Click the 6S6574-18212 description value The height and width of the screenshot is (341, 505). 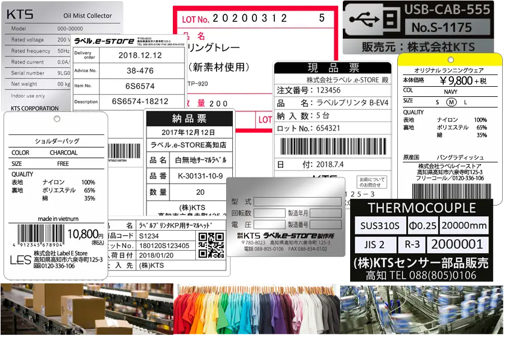coord(140,101)
